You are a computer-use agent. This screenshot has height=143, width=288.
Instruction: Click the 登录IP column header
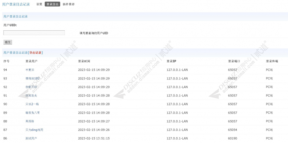(x=171, y=61)
